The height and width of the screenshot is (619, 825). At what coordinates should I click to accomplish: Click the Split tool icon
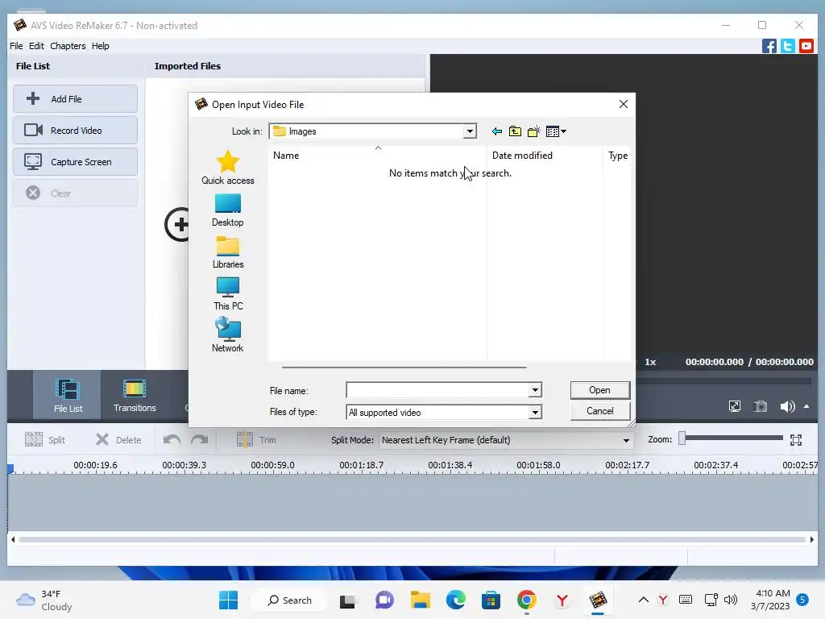[x=34, y=440]
